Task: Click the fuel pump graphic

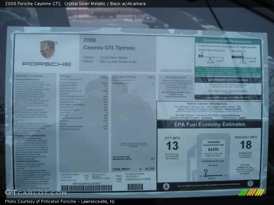Action: click(209, 157)
